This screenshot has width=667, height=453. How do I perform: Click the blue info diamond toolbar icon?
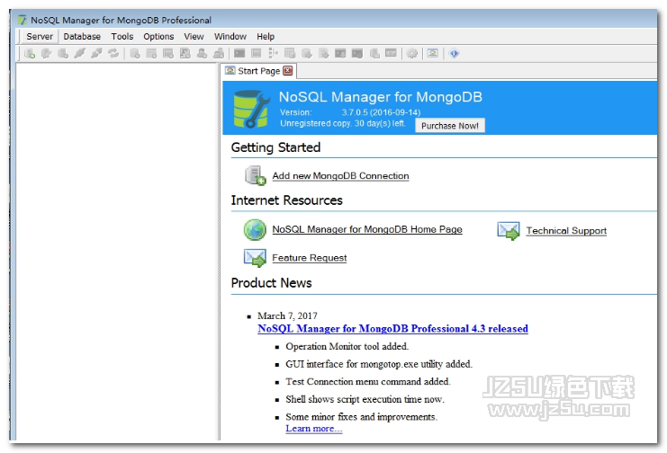click(454, 54)
